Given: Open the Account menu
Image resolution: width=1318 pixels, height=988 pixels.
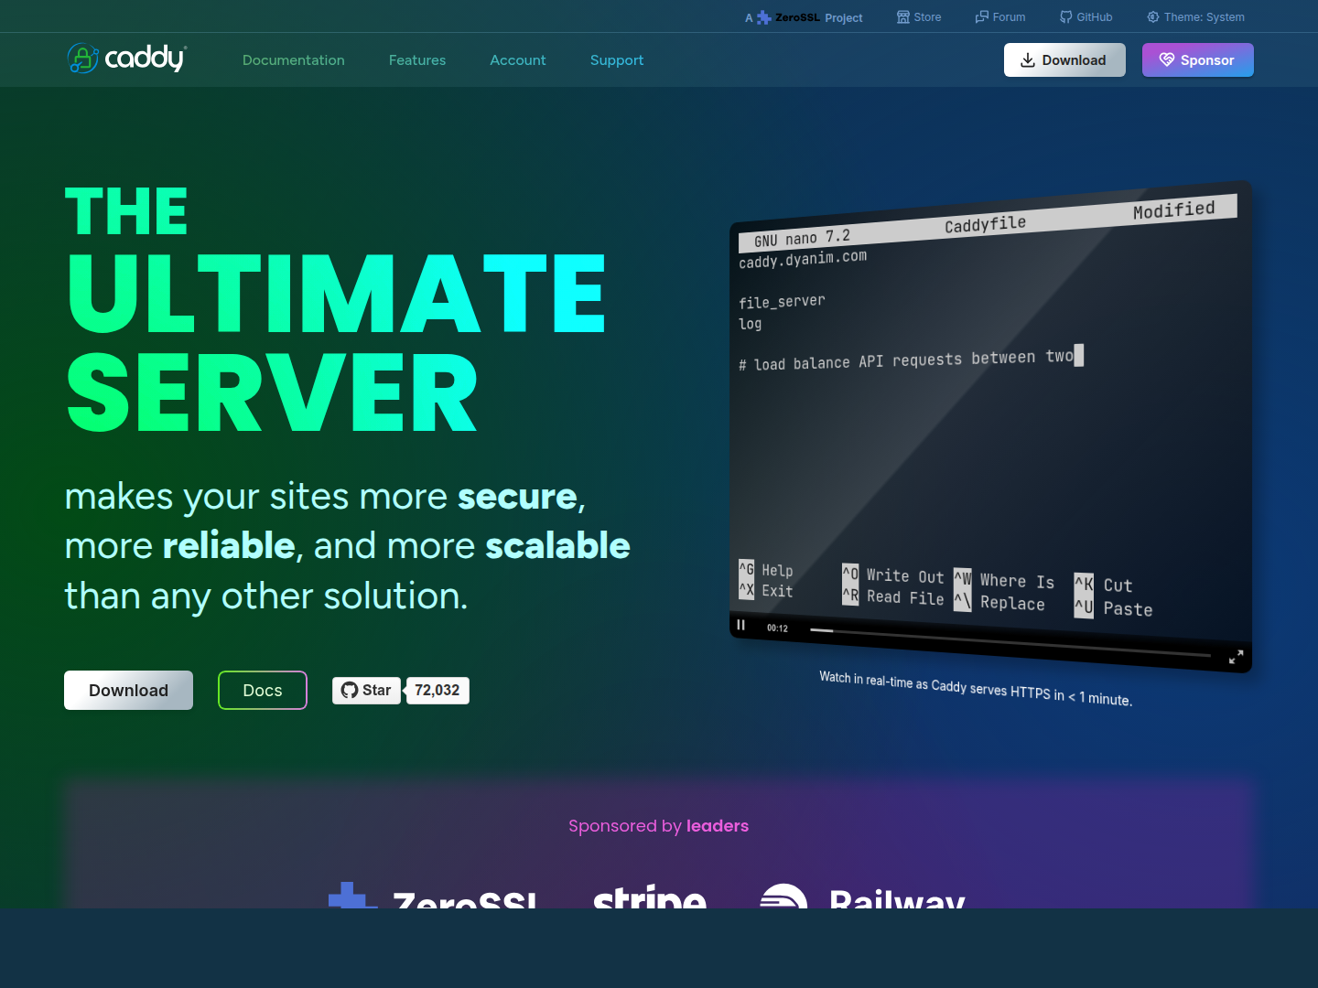Looking at the screenshot, I should pyautogui.click(x=518, y=60).
